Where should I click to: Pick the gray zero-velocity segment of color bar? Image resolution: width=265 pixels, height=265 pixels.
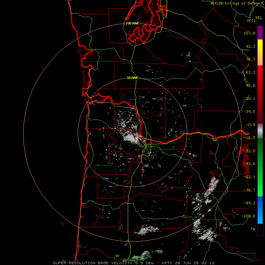260,131
